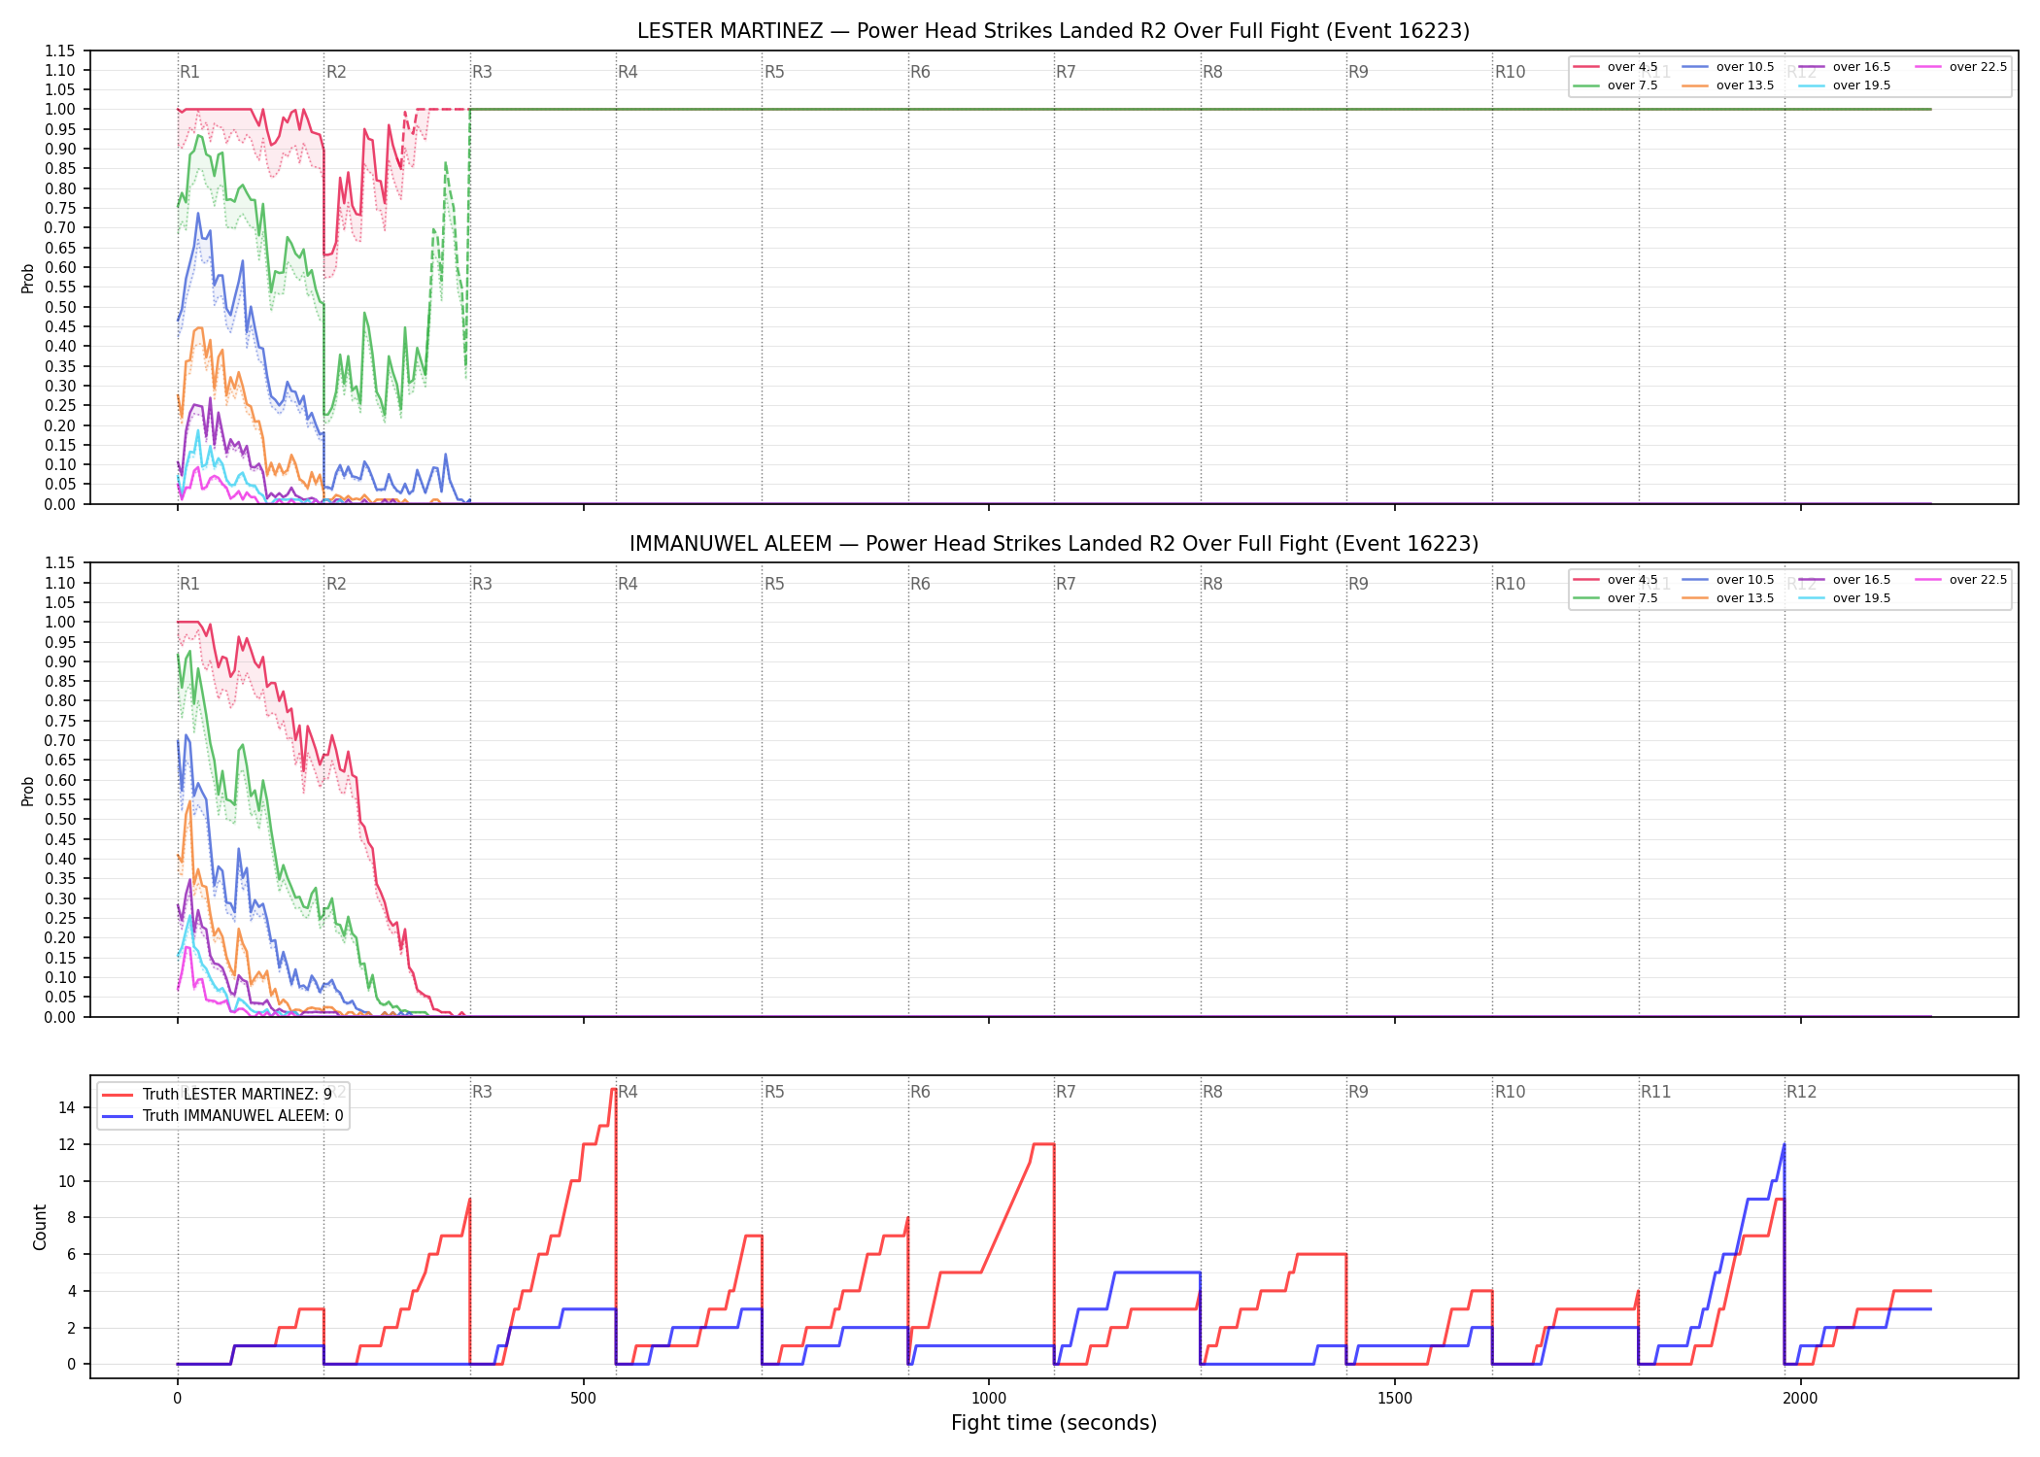This screenshot has width=2040, height=1457.
Task: Click R2 round label in Immanuwel Aleem chart
Action: click(336, 584)
